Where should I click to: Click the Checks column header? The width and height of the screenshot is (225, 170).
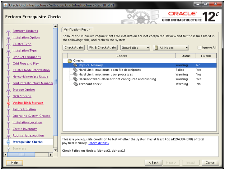tap(122, 56)
